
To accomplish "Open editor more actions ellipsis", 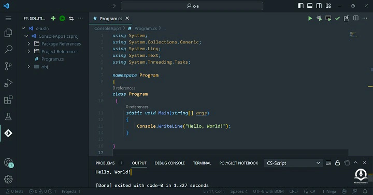I will (x=365, y=18).
